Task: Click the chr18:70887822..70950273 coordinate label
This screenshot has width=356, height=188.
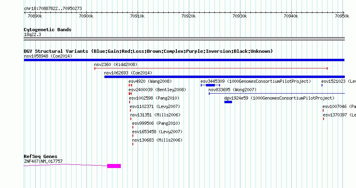Action: coord(53,8)
